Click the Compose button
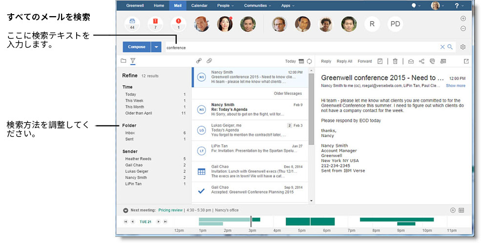 tap(137, 47)
